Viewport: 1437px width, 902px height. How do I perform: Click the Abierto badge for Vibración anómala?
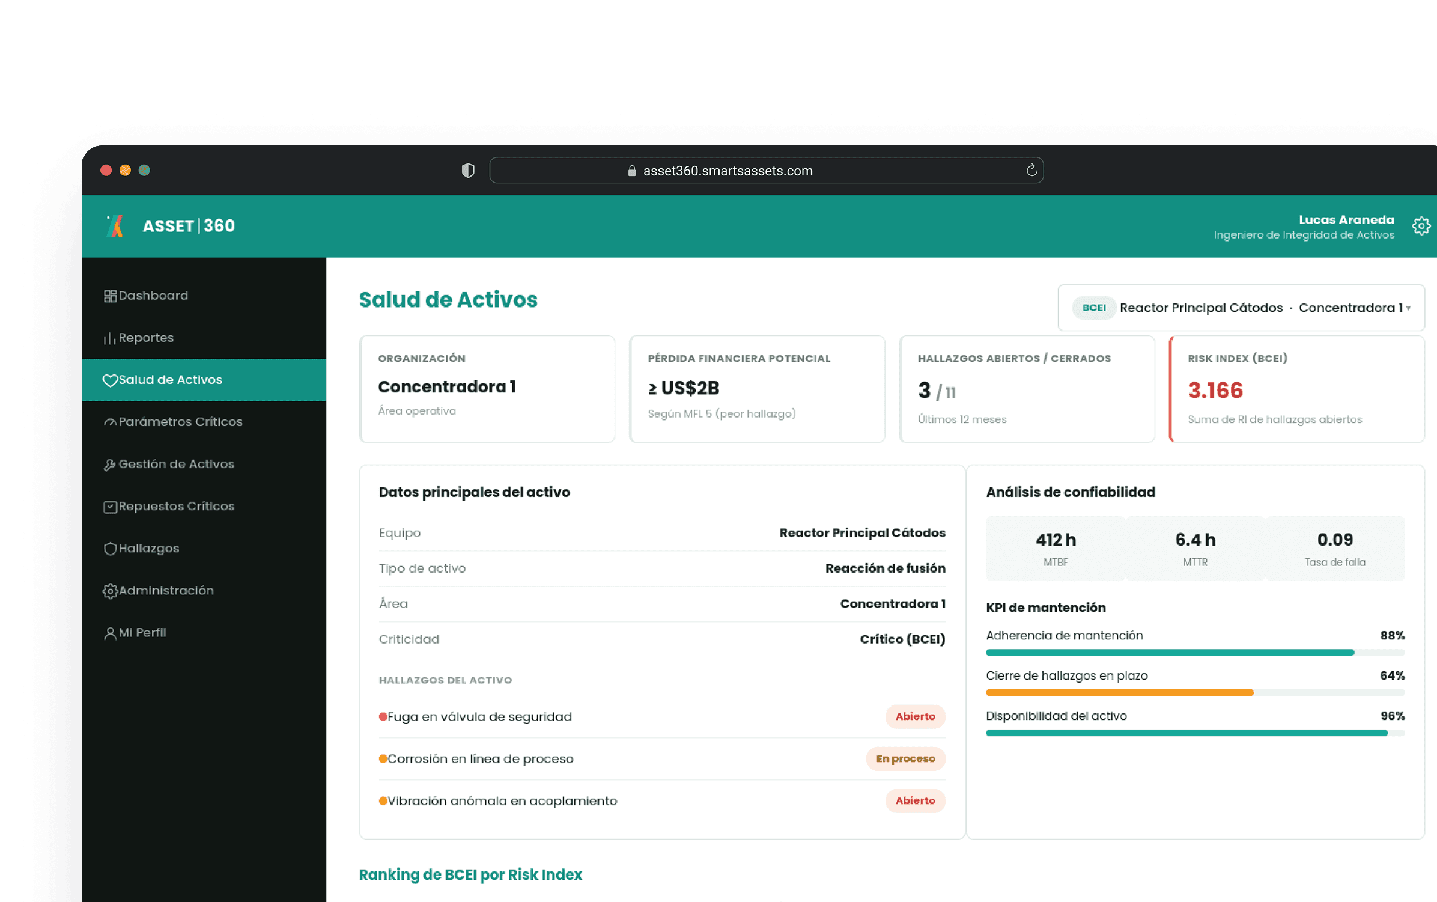[915, 801]
